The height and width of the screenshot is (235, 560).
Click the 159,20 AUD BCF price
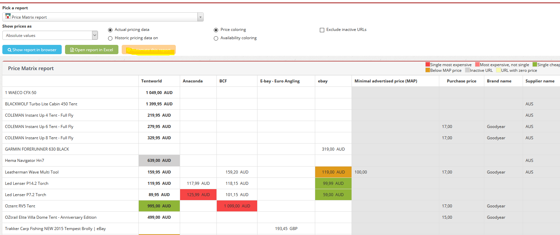pyautogui.click(x=237, y=172)
